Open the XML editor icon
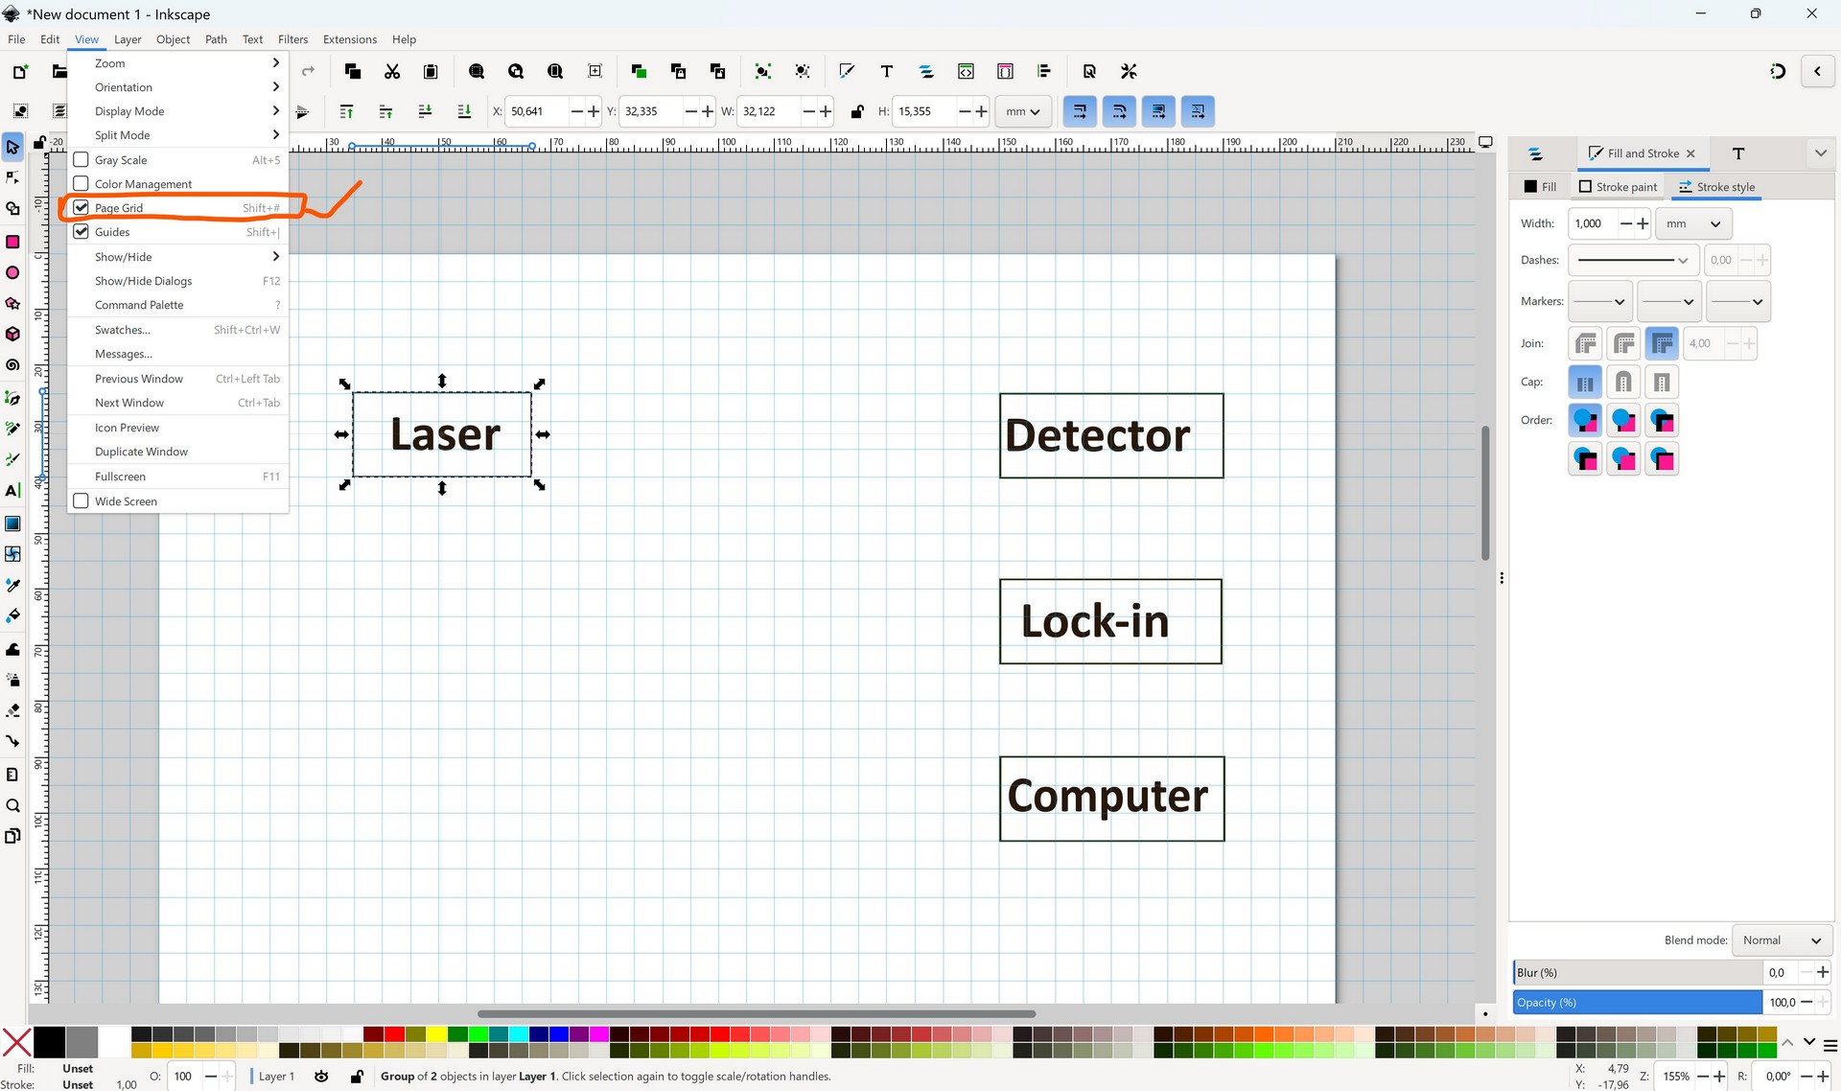The height and width of the screenshot is (1091, 1841). tap(966, 72)
